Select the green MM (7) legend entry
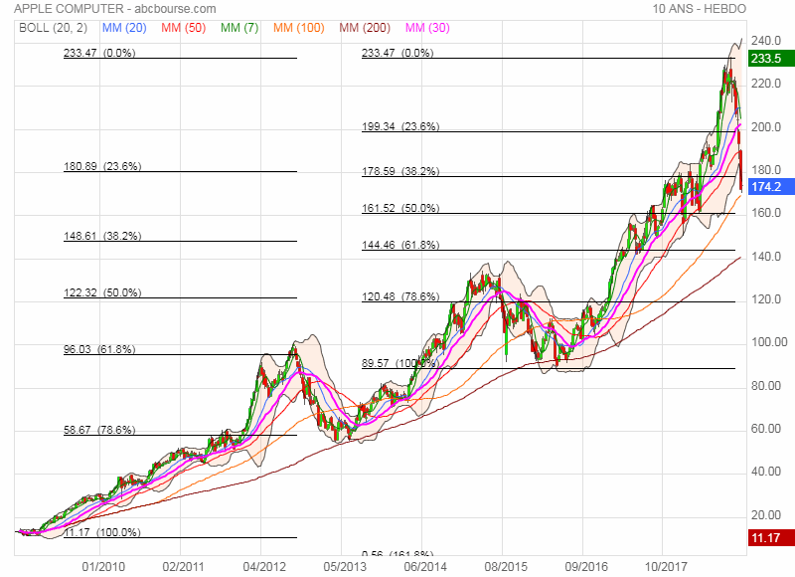The image size is (795, 577). click(x=239, y=28)
